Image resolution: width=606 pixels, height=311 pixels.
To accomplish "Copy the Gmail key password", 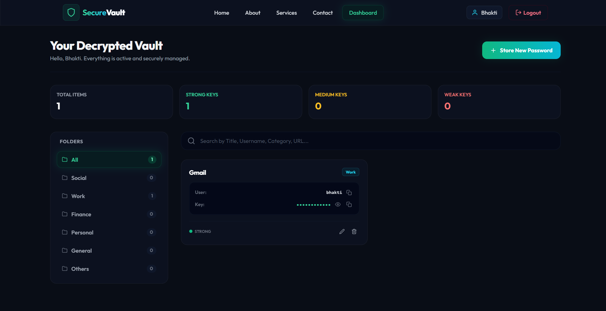I will pos(349,204).
